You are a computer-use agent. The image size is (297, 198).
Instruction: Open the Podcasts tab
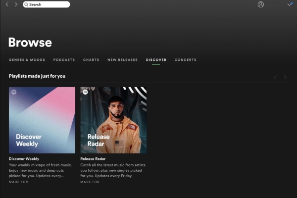64,60
